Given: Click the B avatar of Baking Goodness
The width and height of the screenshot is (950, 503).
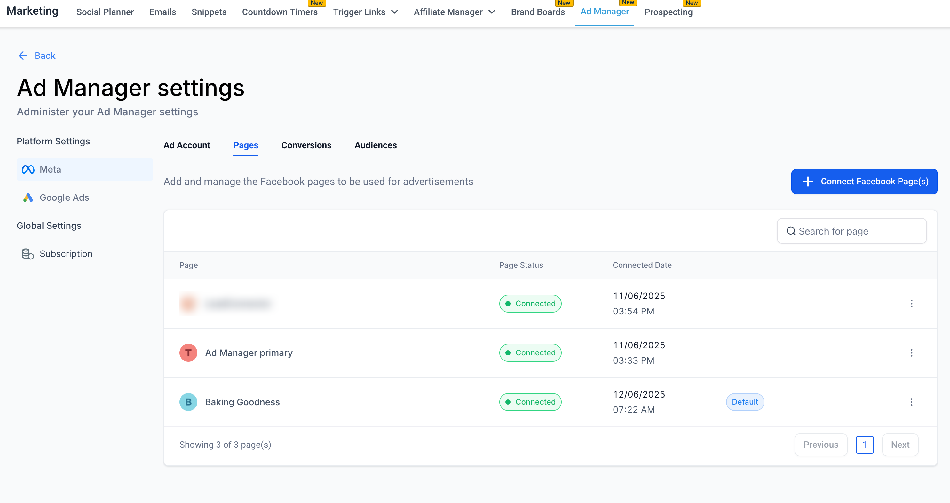Looking at the screenshot, I should (x=188, y=402).
